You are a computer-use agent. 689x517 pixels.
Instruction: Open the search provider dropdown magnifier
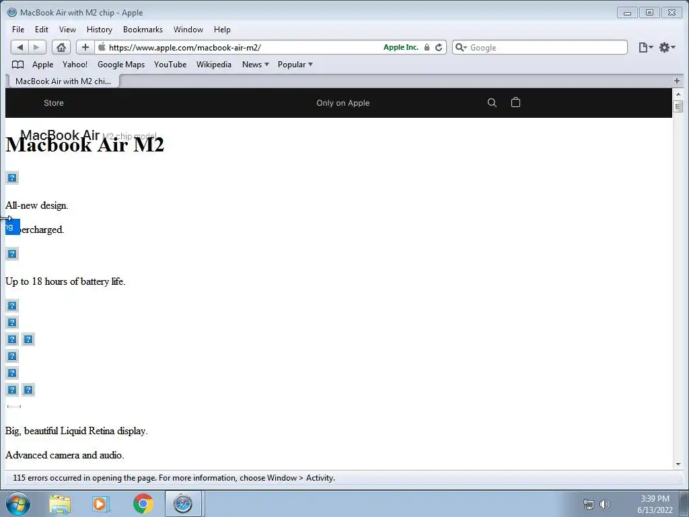pyautogui.click(x=461, y=48)
